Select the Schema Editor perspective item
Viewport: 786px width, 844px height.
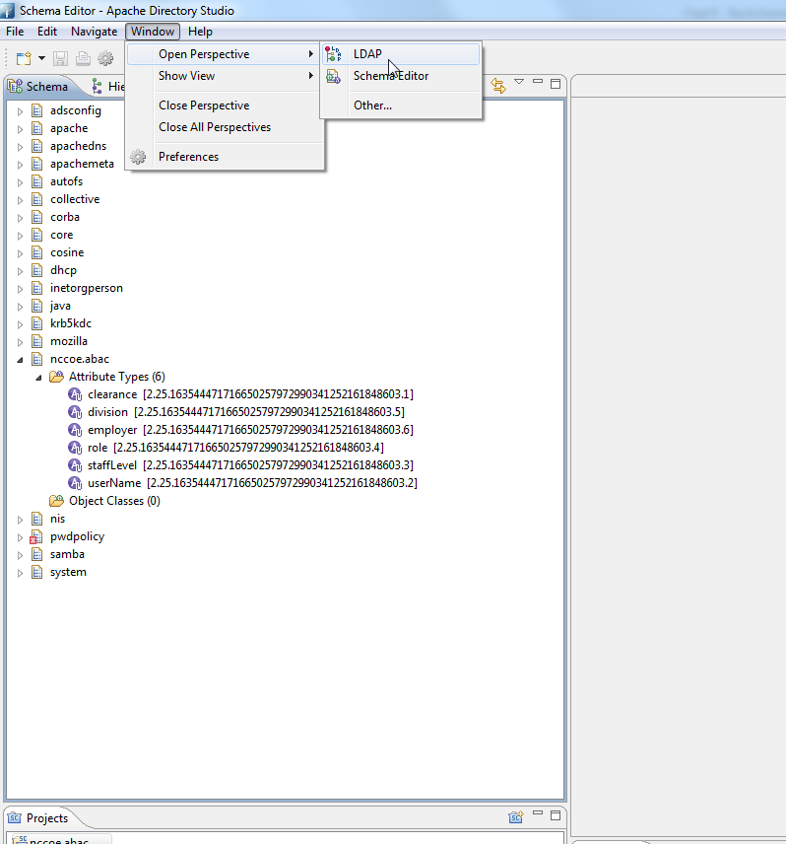tap(401, 76)
